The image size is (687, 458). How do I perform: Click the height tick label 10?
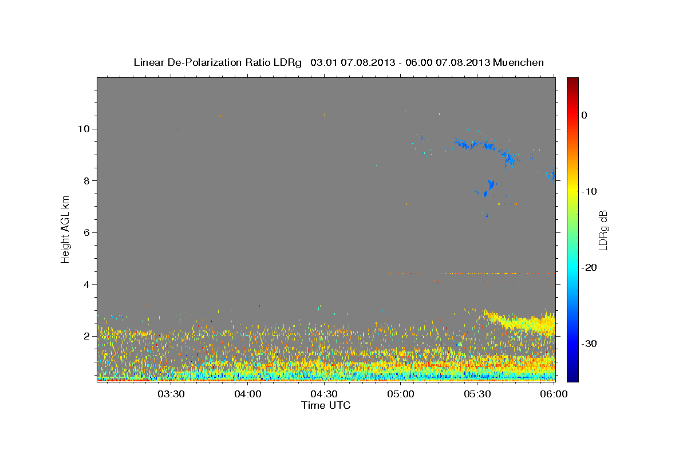[84, 129]
